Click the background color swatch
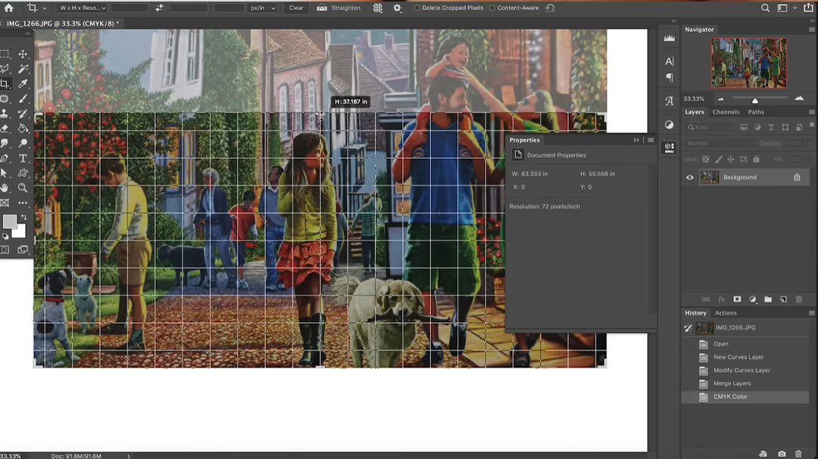 (x=19, y=231)
